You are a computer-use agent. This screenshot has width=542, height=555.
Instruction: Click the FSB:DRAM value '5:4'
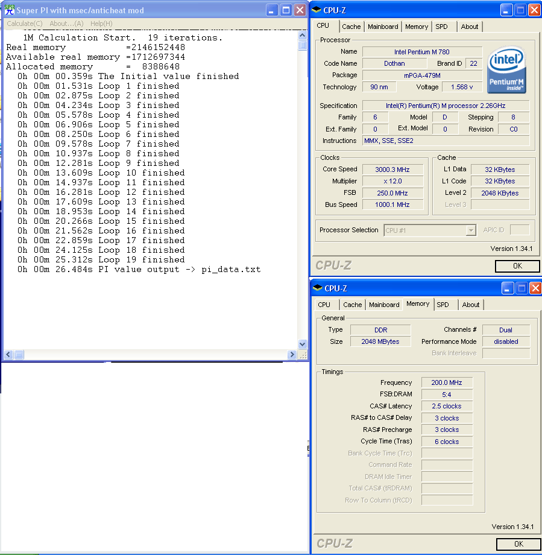tap(447, 395)
